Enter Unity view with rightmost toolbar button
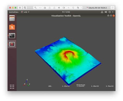The height and width of the screenshot is (101, 123). click(x=112, y=8)
